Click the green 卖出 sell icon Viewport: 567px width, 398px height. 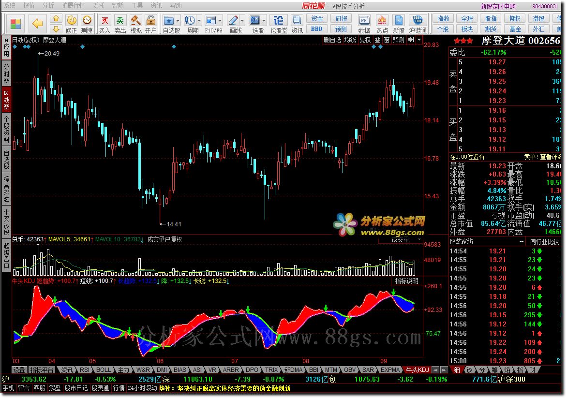pyautogui.click(x=120, y=20)
